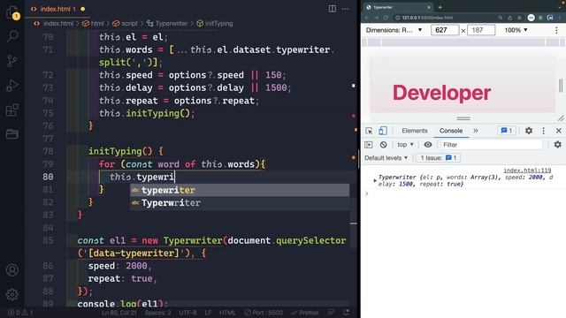Click the viewport width field 627
Viewport: 566px width, 318px height.
(x=445, y=30)
